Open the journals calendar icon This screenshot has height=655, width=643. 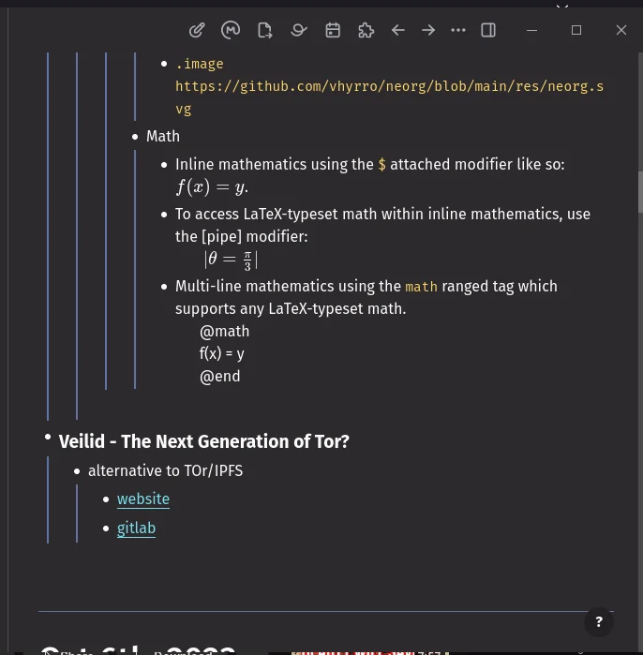pyautogui.click(x=333, y=30)
